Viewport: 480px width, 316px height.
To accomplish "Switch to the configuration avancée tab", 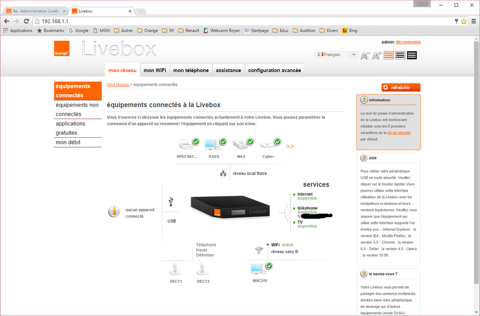I will (274, 70).
